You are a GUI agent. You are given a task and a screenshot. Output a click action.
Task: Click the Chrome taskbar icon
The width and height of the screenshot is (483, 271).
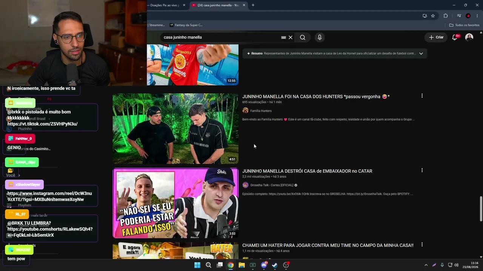point(231,265)
